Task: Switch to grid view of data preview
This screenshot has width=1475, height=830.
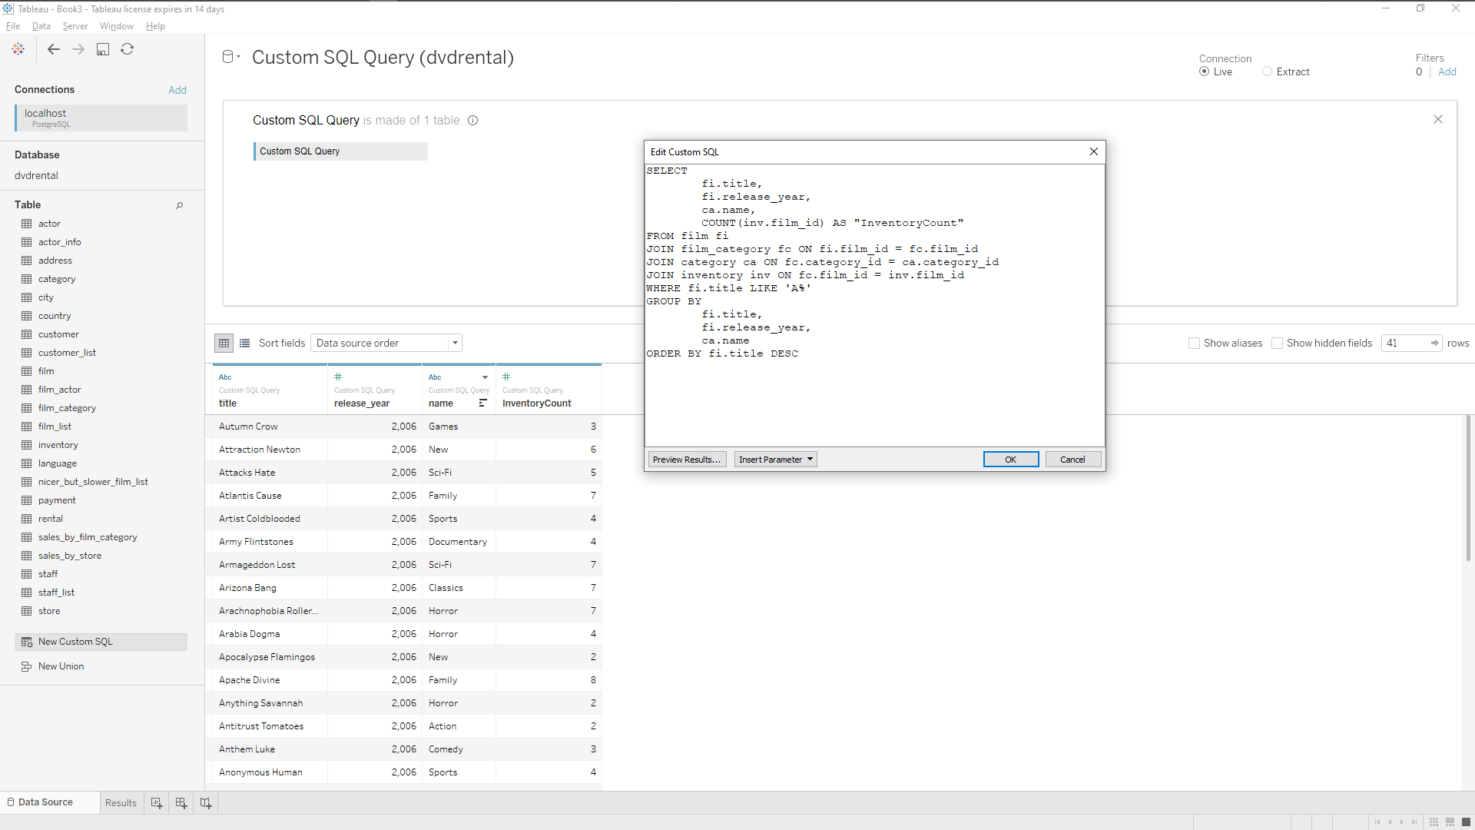Action: [x=224, y=344]
